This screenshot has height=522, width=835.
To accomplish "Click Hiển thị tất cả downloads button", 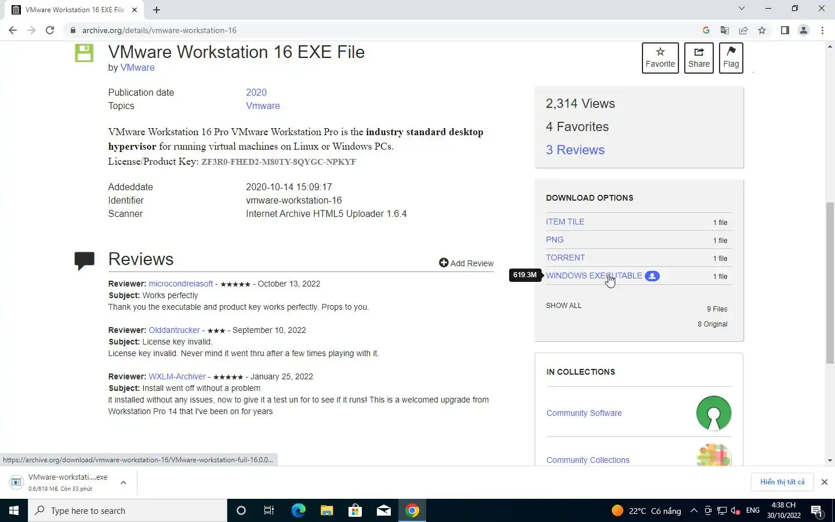I will 782,482.
